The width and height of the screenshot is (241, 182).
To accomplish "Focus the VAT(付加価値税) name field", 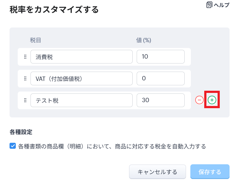I will (x=81, y=78).
